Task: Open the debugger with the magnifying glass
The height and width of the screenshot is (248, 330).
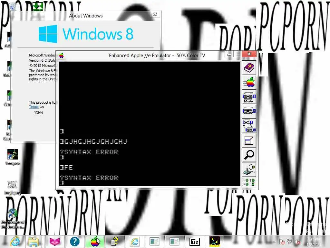Action: tap(249, 155)
